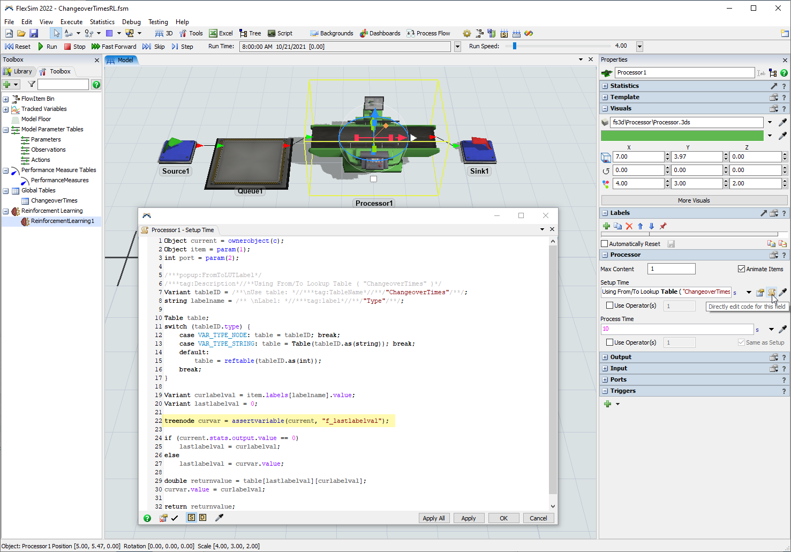Image resolution: width=791 pixels, height=552 pixels.
Task: Expand the Output properties section
Action: [x=605, y=357]
